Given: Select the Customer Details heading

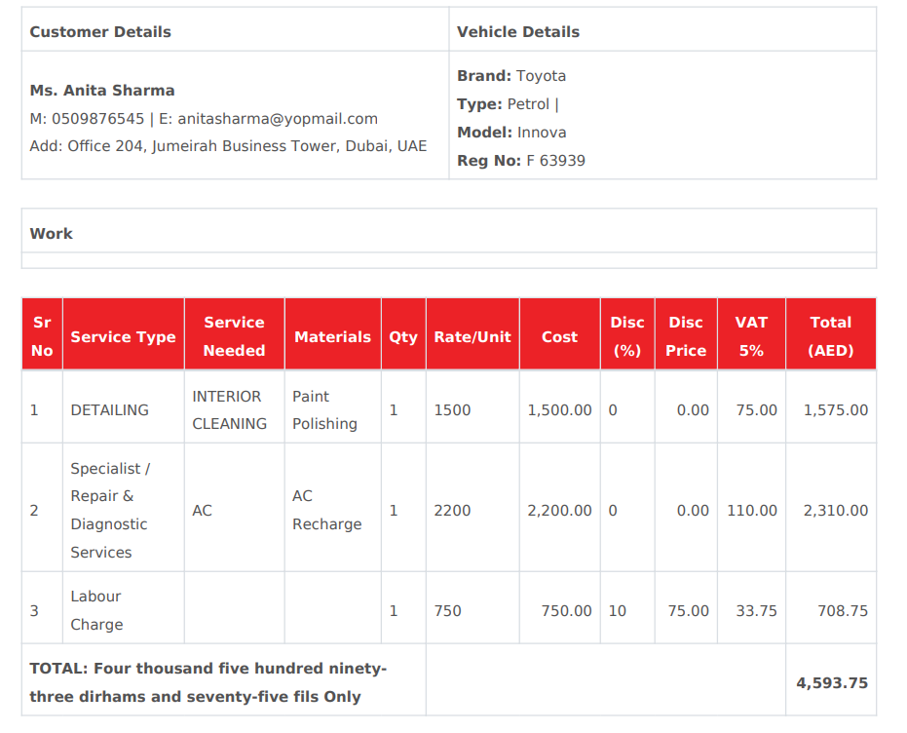Looking at the screenshot, I should pyautogui.click(x=100, y=32).
